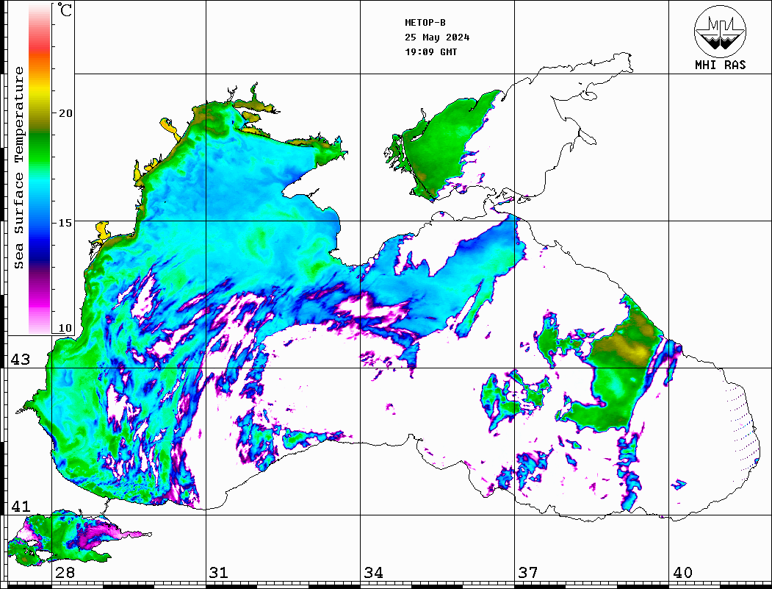Click the "MHI RAS" label text

point(720,65)
